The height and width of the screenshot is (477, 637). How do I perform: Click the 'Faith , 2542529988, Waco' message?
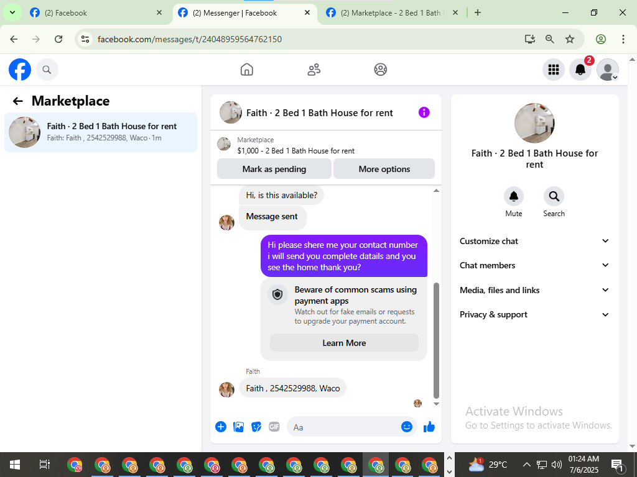click(292, 388)
